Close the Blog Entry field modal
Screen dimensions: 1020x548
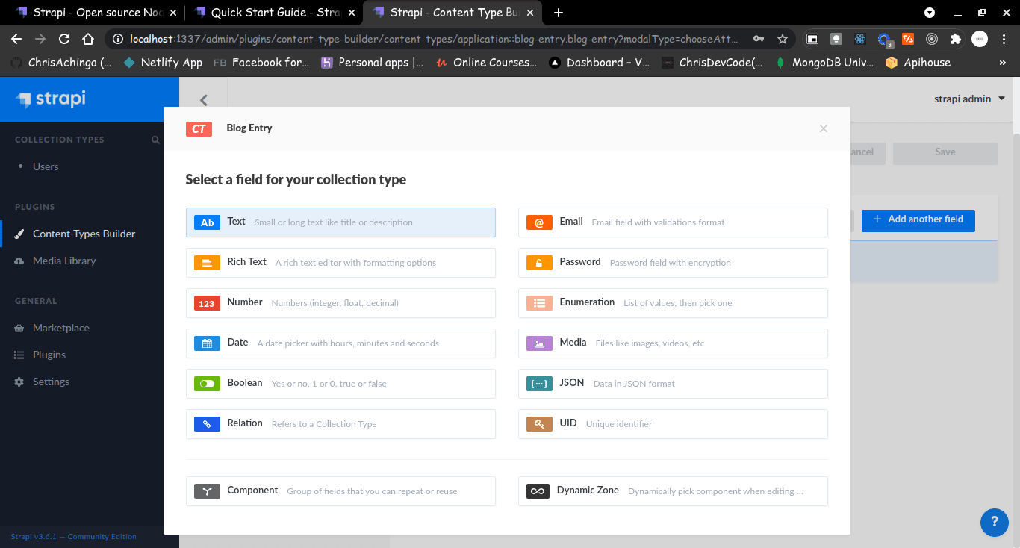click(824, 128)
